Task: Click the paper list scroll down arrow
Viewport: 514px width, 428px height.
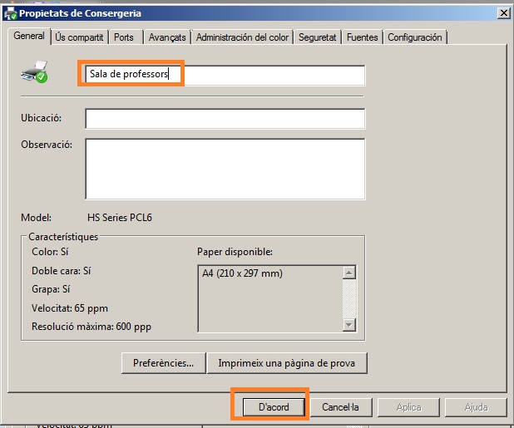Action: click(x=349, y=325)
